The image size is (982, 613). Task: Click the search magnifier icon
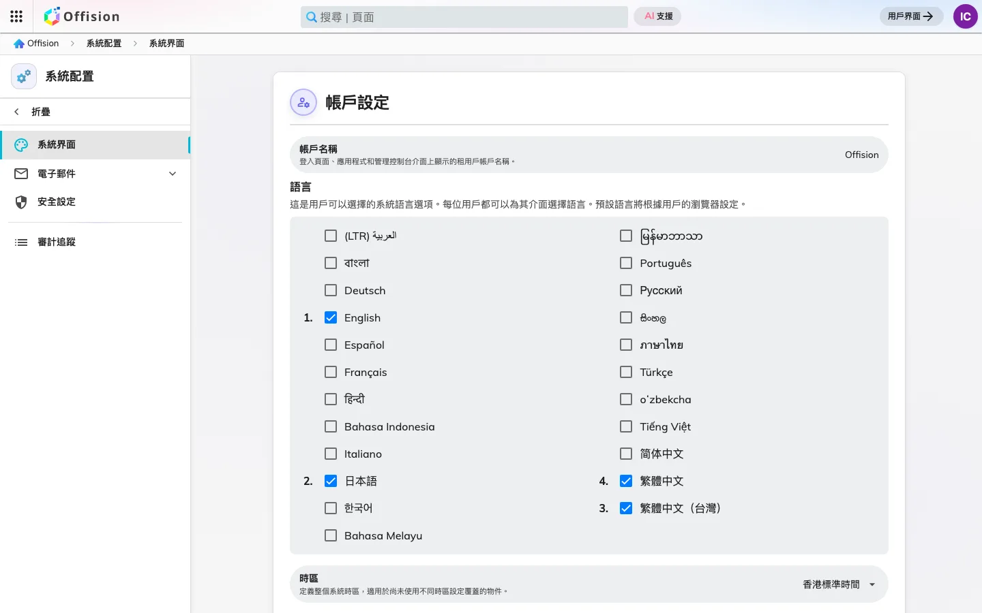click(x=311, y=17)
